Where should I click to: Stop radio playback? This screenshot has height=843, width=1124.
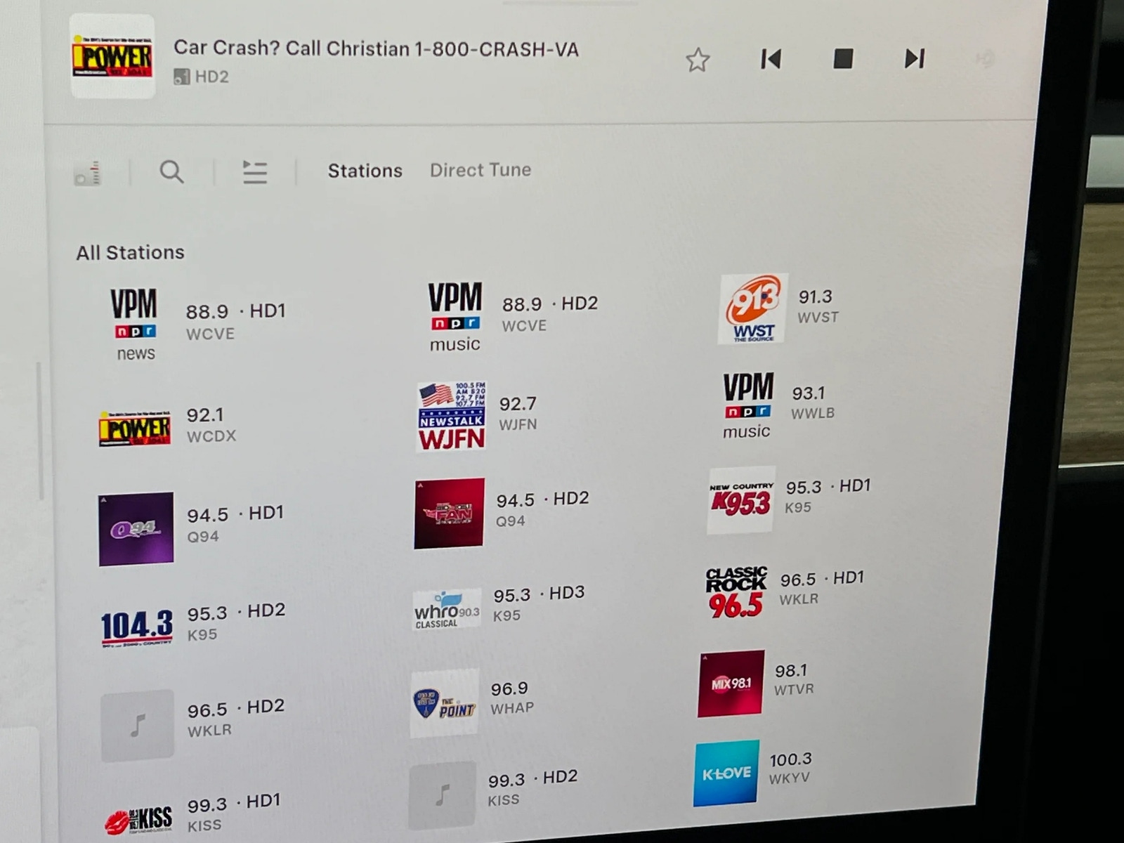[843, 59]
